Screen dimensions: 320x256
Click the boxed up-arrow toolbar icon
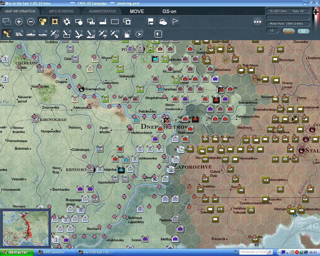pyautogui.click(x=158, y=34)
